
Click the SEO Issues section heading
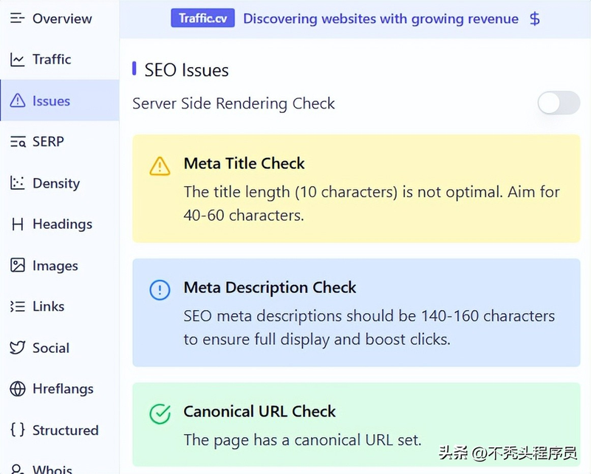tap(186, 70)
